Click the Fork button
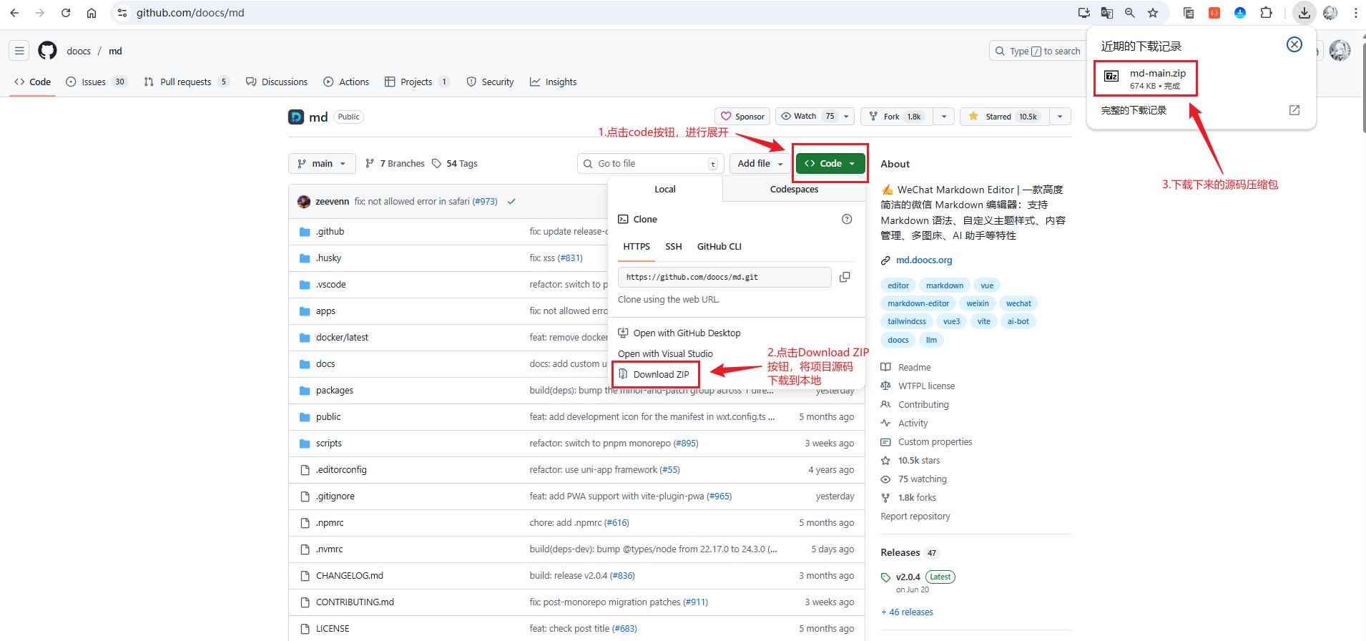Viewport: 1366px width, 641px height. (897, 117)
